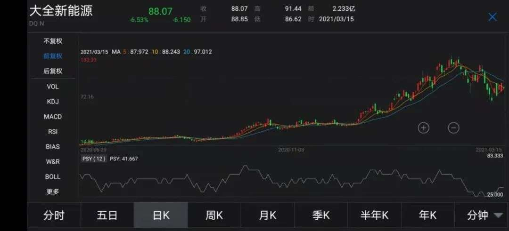This screenshot has width=509, height=231.
Task: Switch to the 周K weekly chart tab
Action: [x=214, y=215]
